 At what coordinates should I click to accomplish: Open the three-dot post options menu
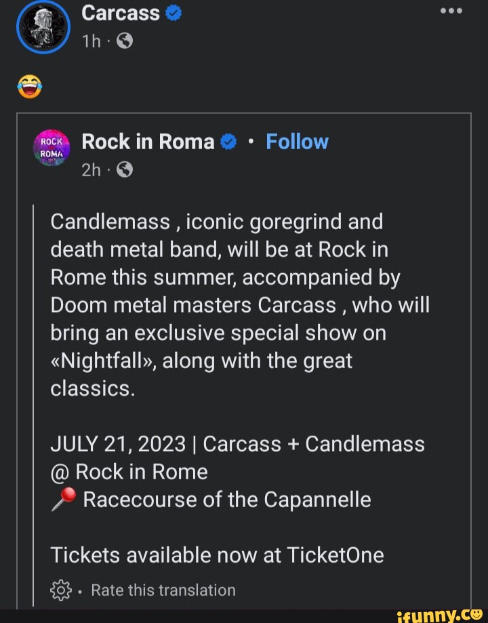coord(451,11)
